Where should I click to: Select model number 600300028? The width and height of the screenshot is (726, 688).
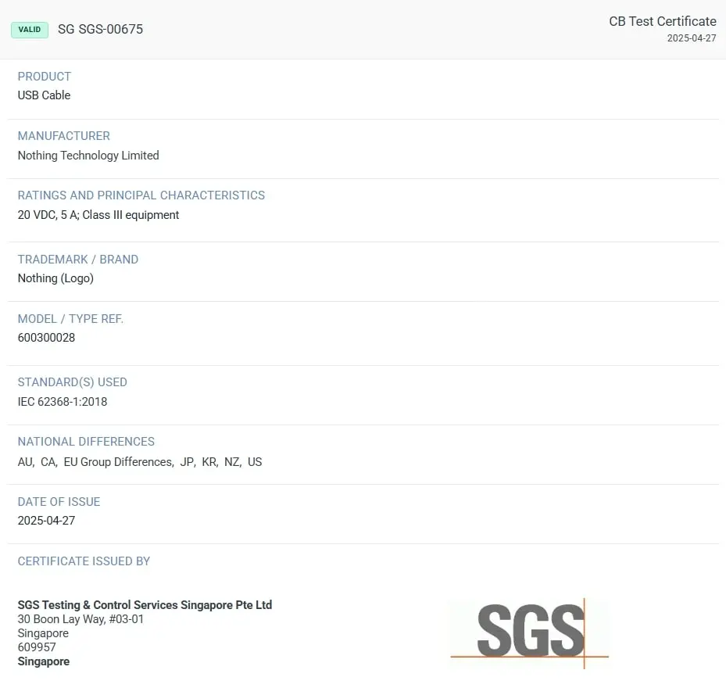tap(46, 337)
